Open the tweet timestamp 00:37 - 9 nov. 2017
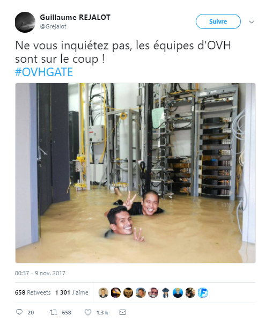 point(40,273)
